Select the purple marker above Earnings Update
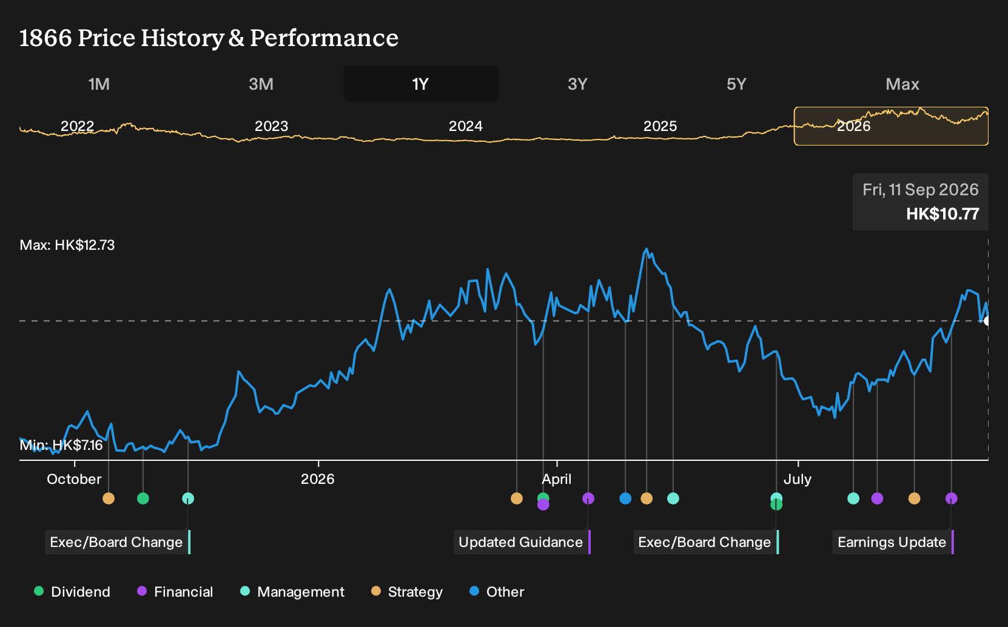The height and width of the screenshot is (627, 1008). tap(952, 498)
